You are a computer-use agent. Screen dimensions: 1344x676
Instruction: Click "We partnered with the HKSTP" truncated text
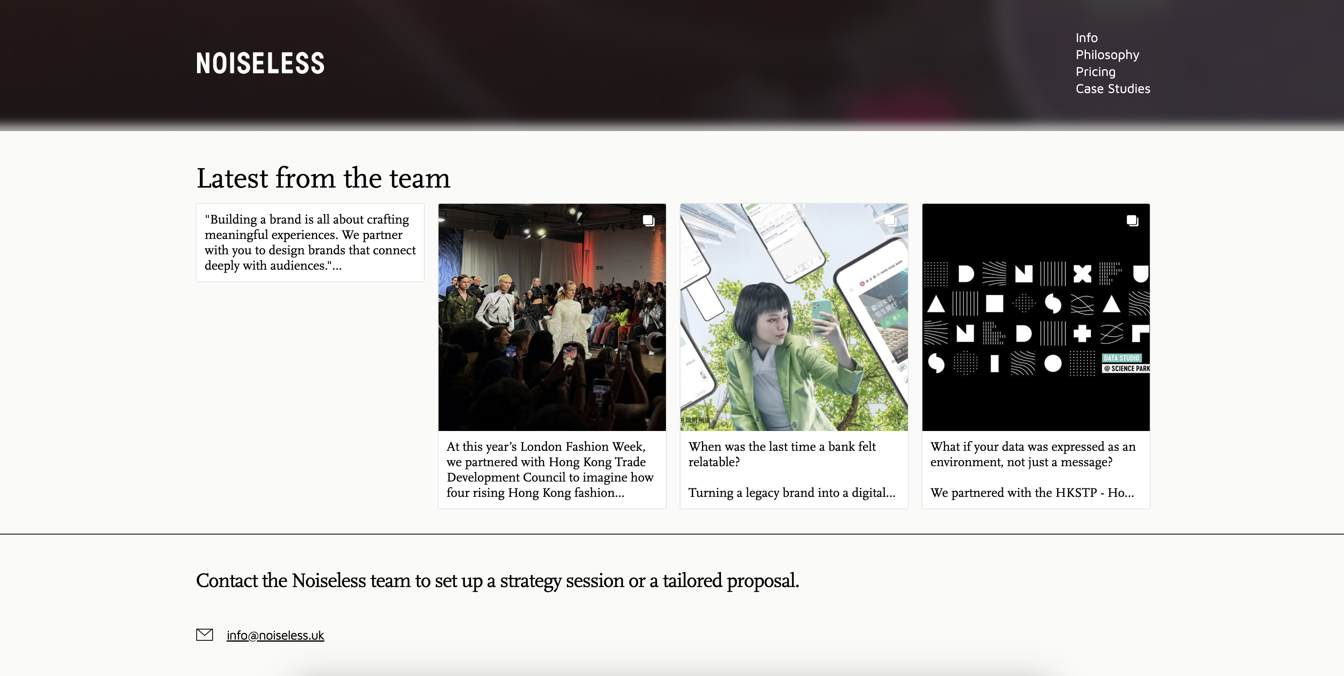point(1031,492)
